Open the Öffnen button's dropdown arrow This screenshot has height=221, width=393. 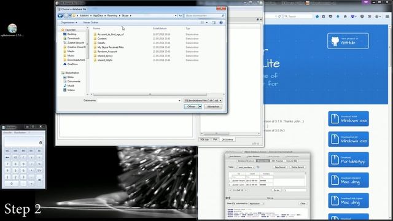pyautogui.click(x=200, y=107)
